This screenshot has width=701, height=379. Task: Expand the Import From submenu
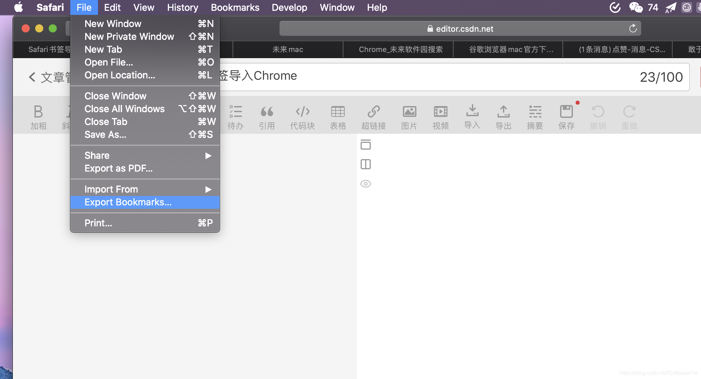pyautogui.click(x=145, y=189)
